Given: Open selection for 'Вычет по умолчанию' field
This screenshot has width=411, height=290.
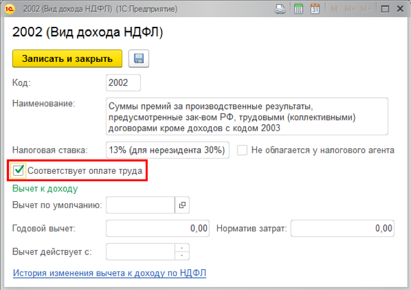Looking at the screenshot, I should (x=182, y=205).
